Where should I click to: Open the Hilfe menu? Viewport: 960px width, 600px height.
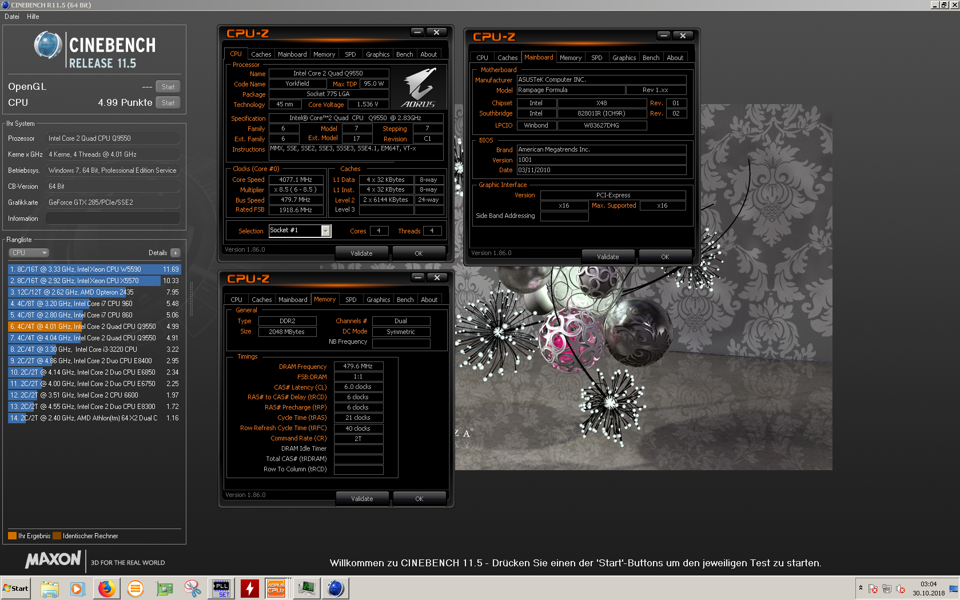[33, 17]
